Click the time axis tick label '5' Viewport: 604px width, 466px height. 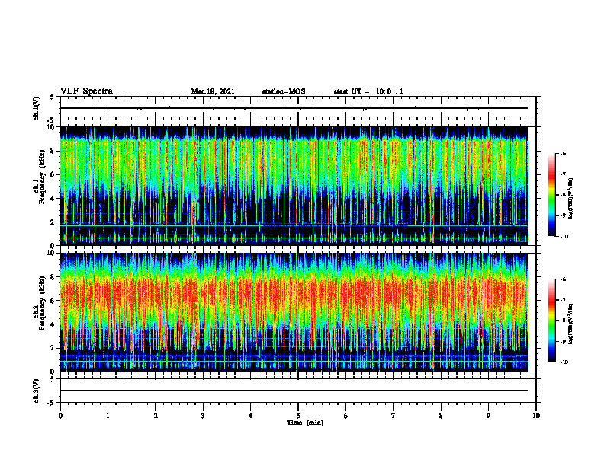click(298, 416)
